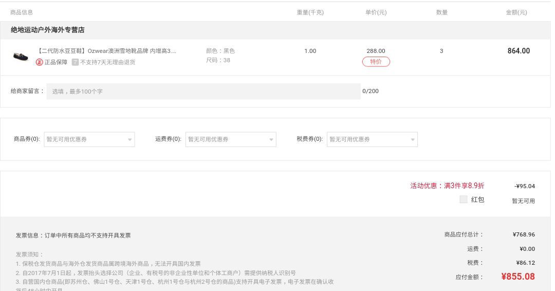
Task: Click the black shoe product thumbnail
Action: tap(21, 56)
